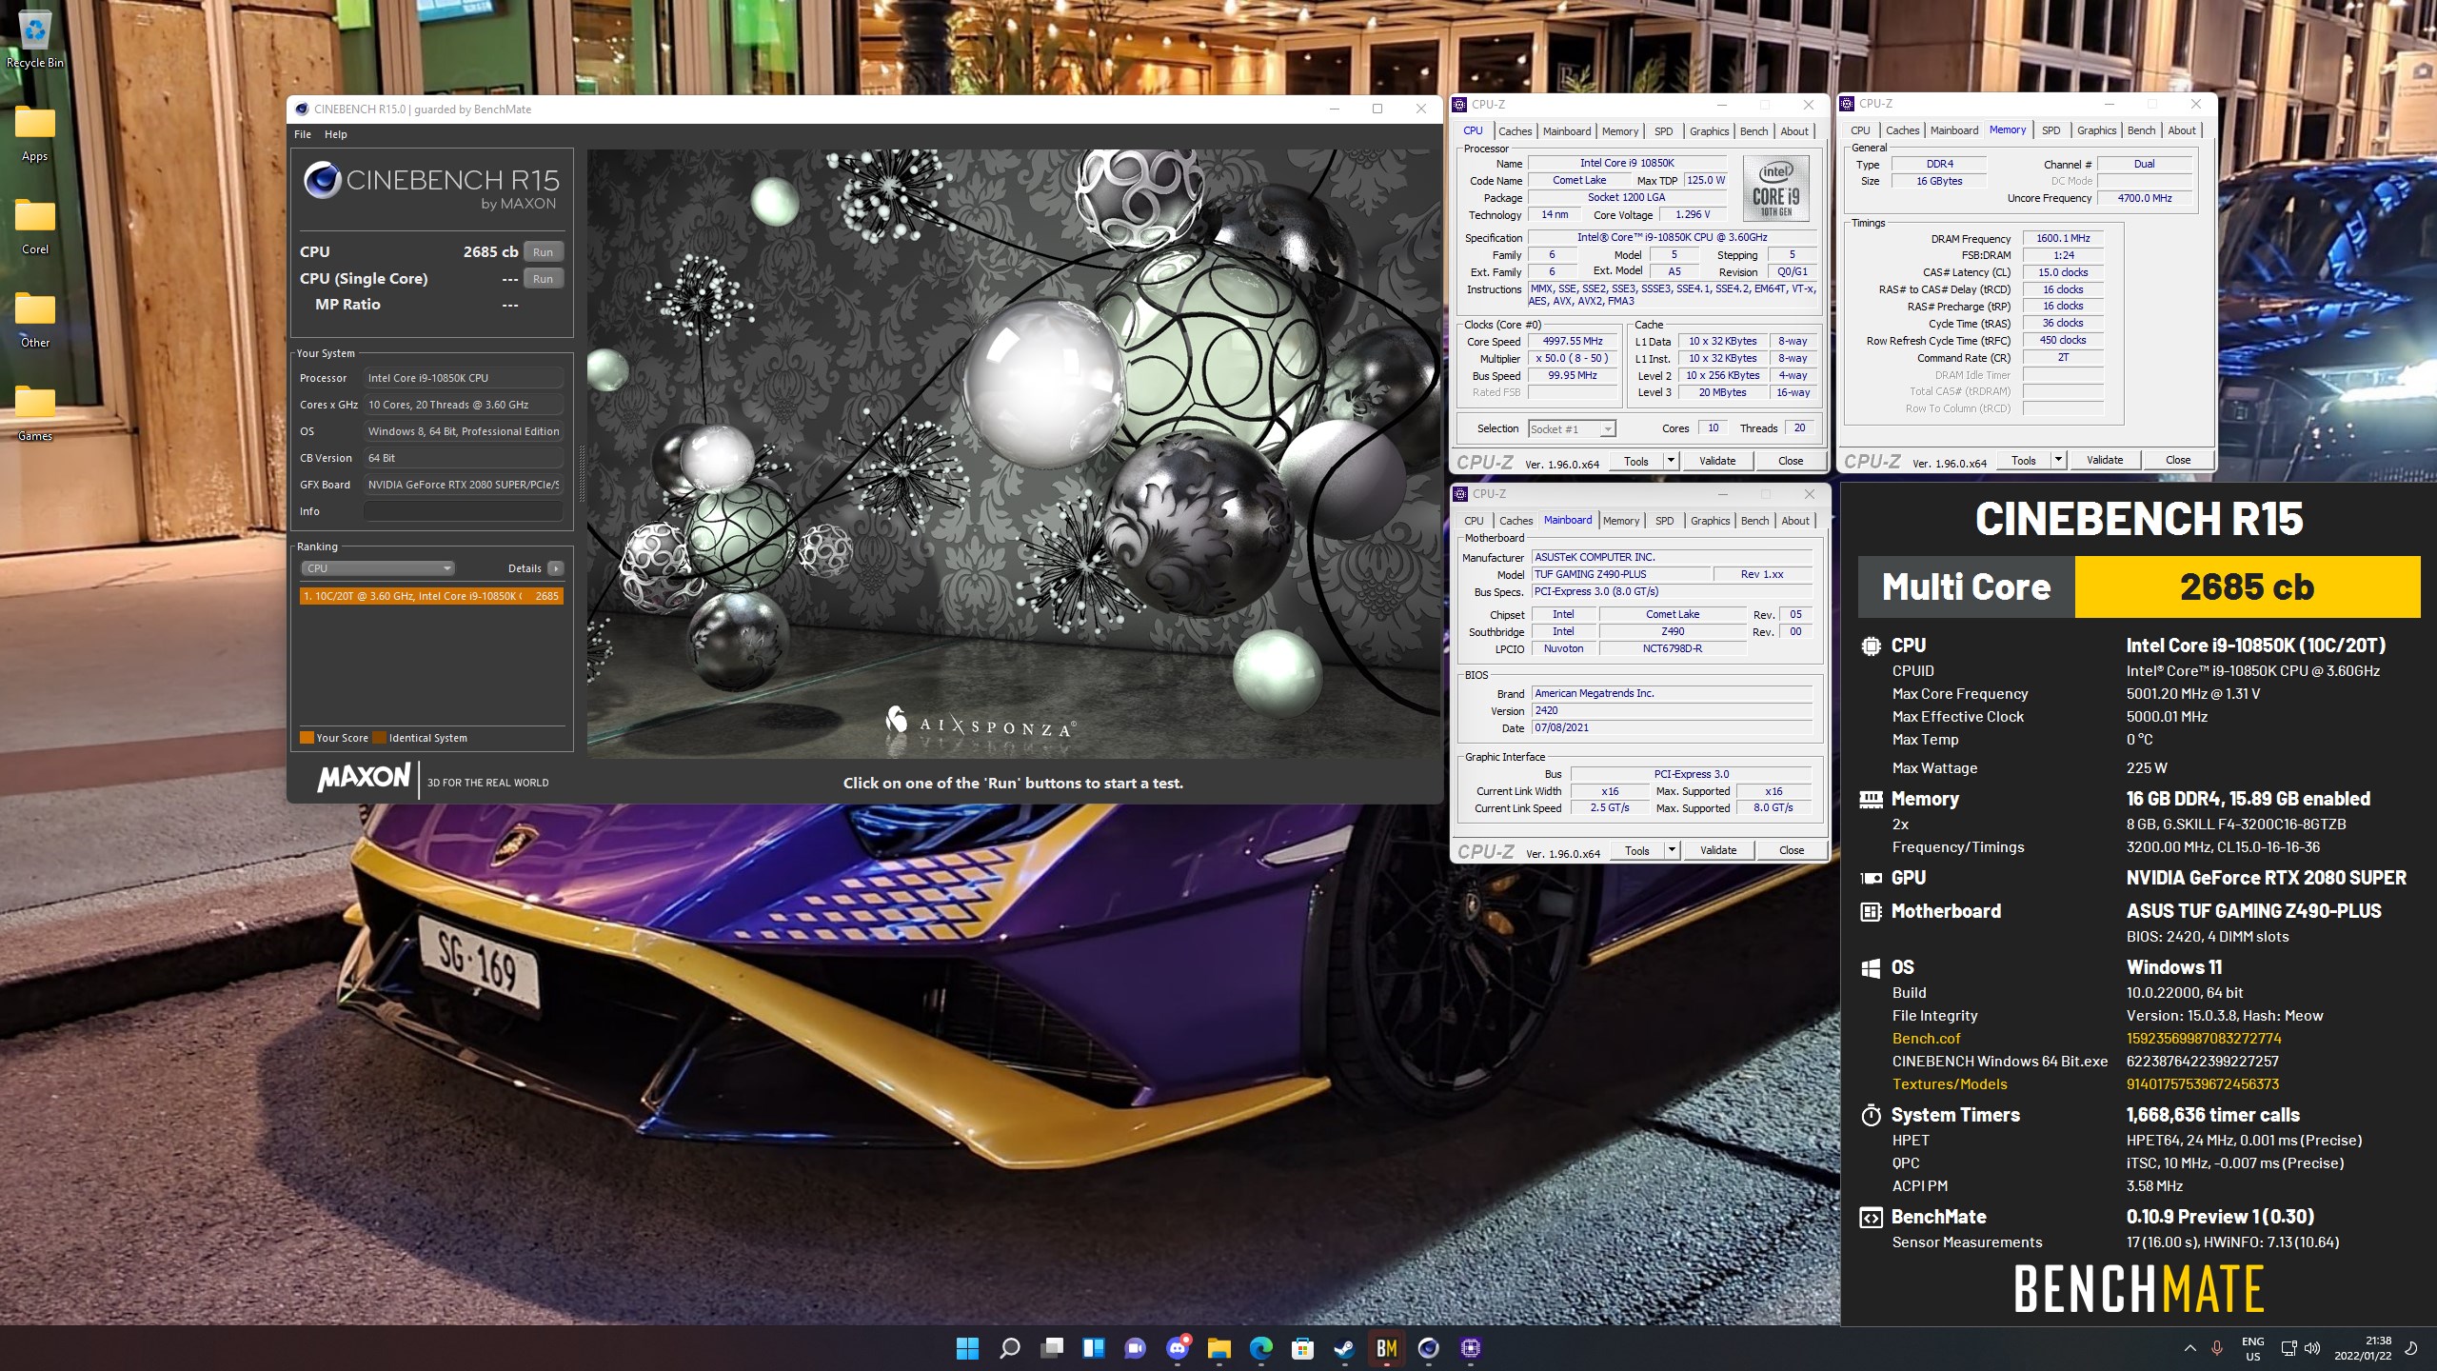The height and width of the screenshot is (1371, 2437).
Task: Open SPD tab in top-left CPU-Z
Action: pyautogui.click(x=1663, y=131)
